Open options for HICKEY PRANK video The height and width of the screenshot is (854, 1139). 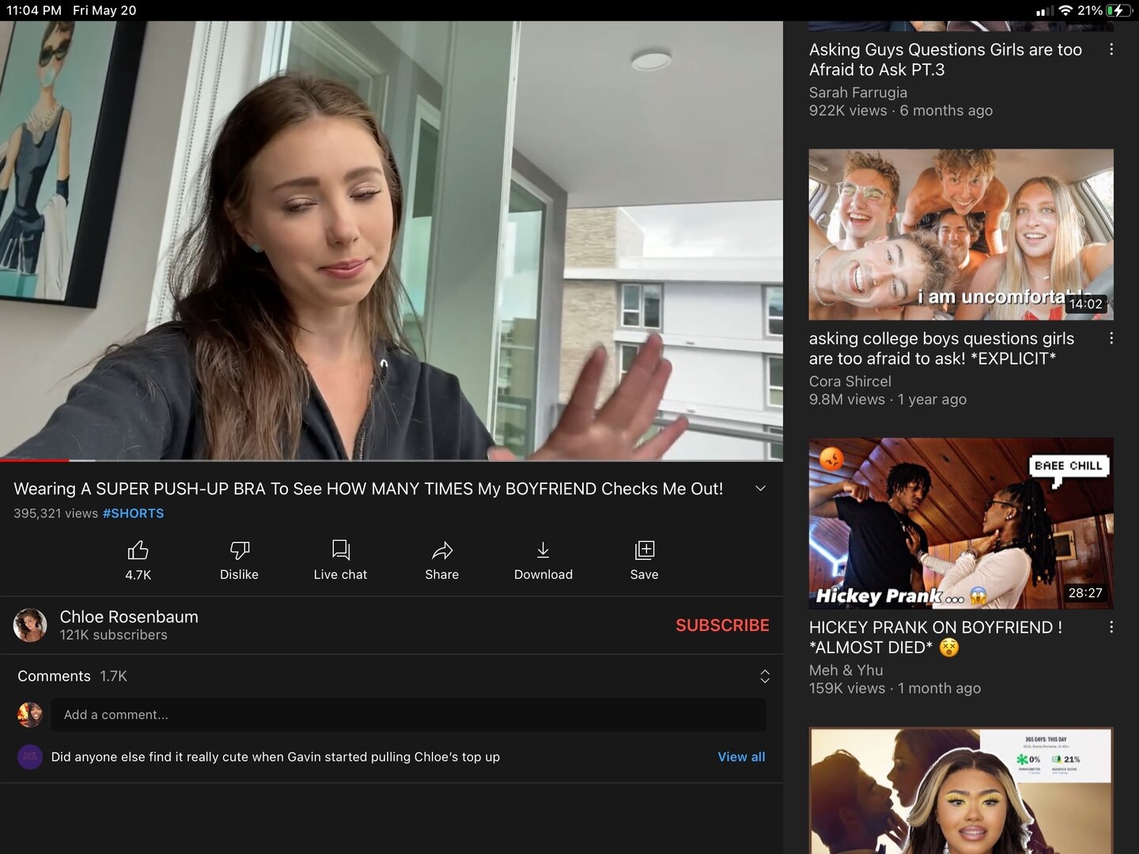(x=1111, y=627)
